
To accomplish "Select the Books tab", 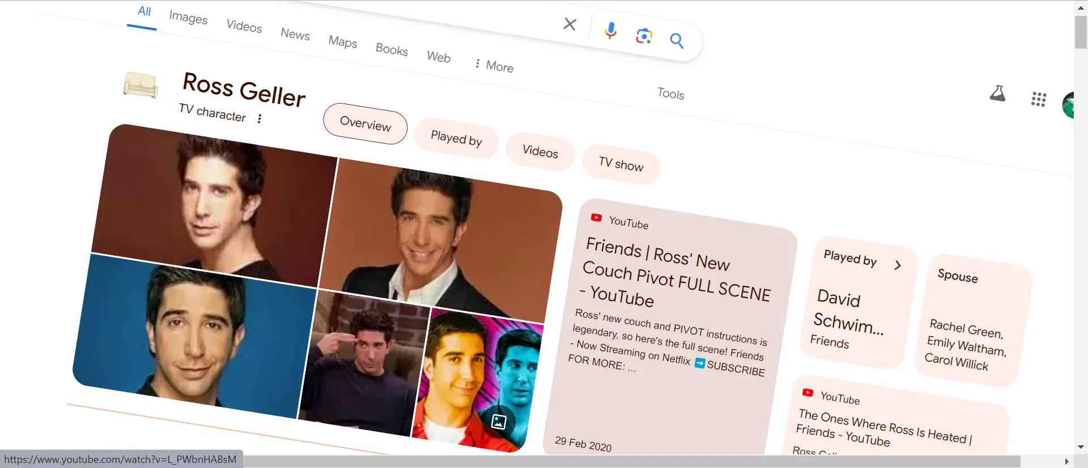I will click(392, 49).
